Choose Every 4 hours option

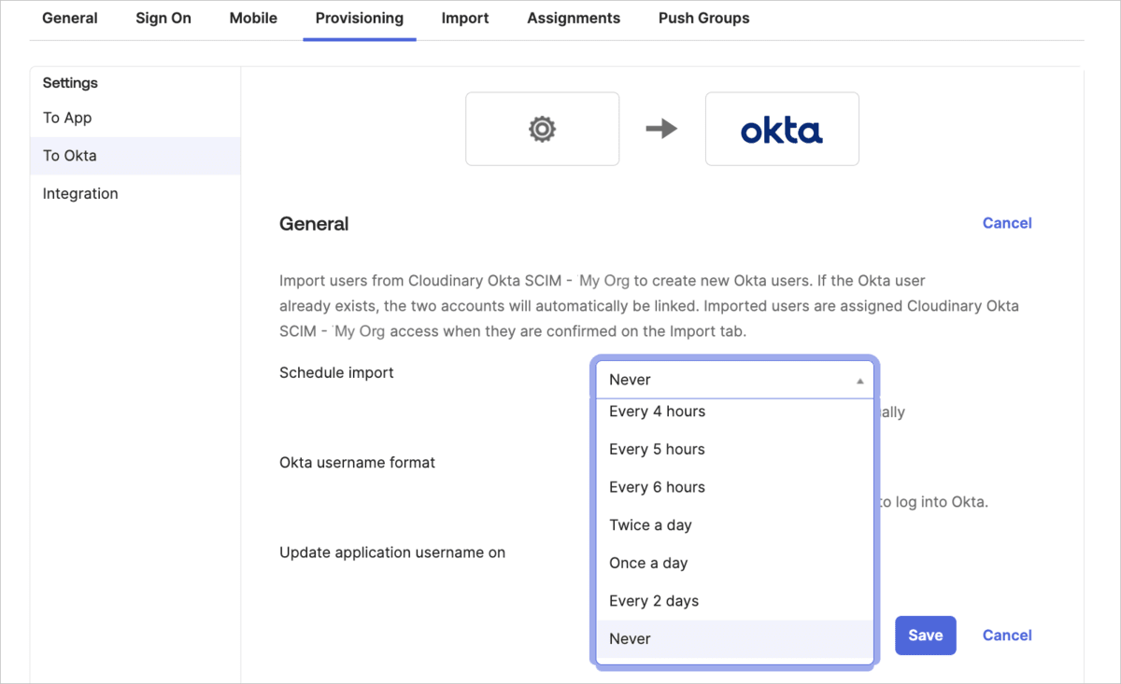pyautogui.click(x=734, y=412)
